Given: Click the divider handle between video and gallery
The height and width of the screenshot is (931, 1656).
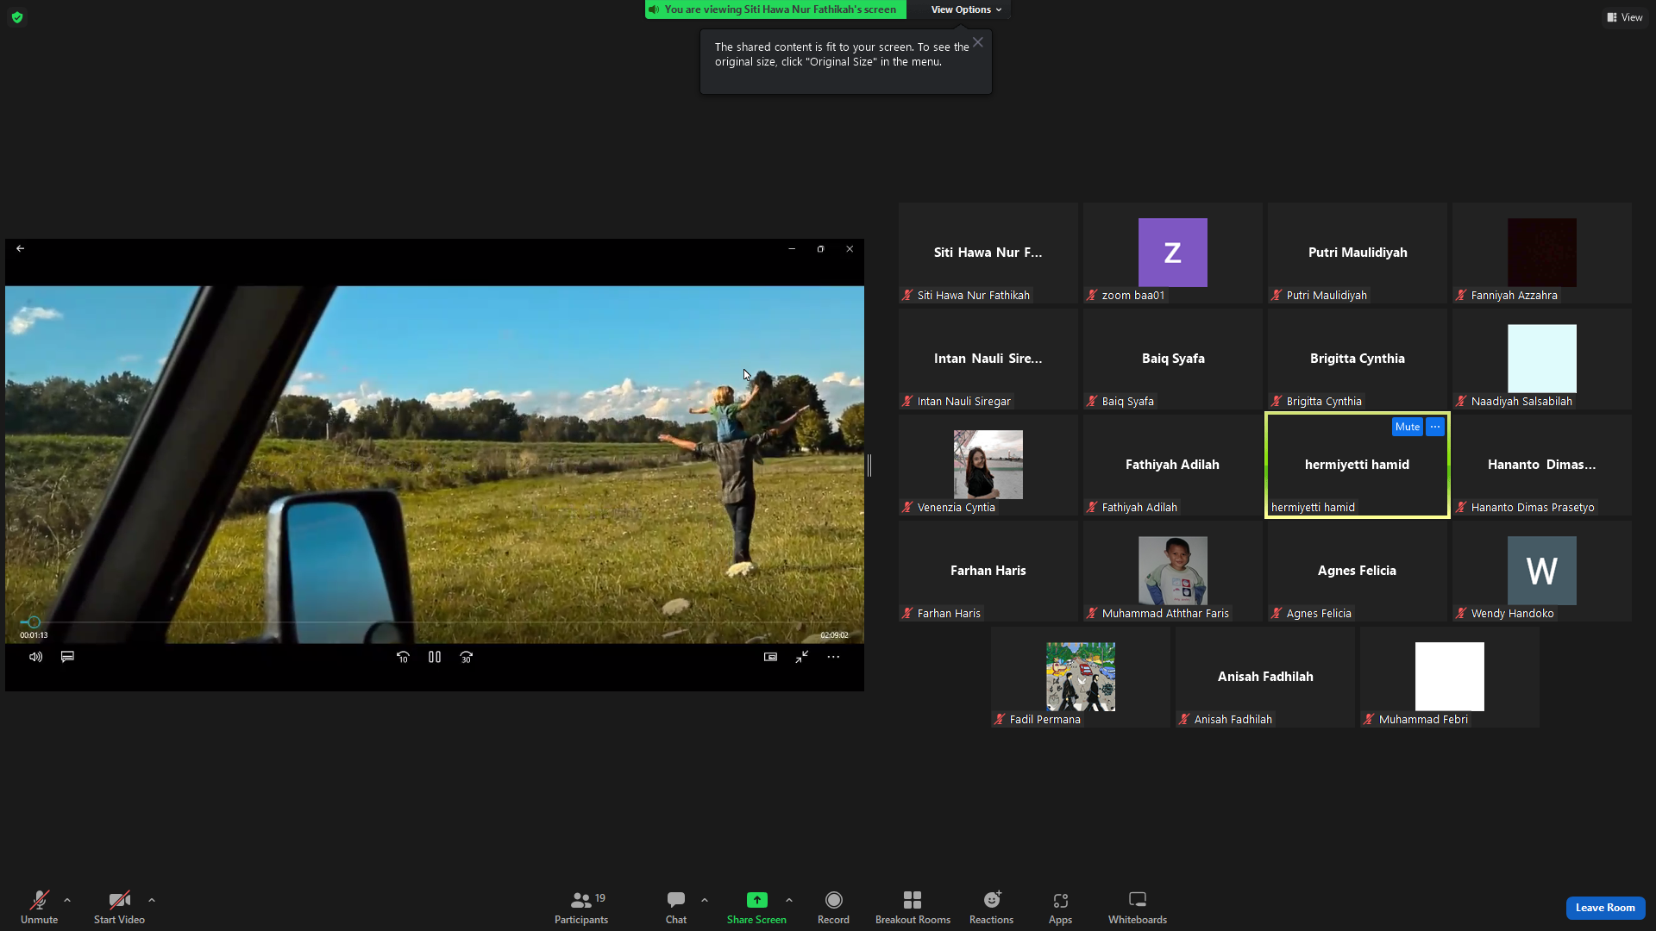Looking at the screenshot, I should (x=869, y=465).
